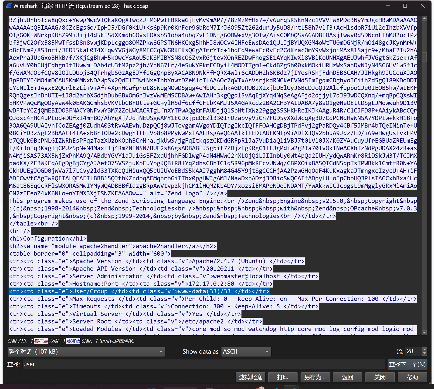Click the 关闭 close button
The width and height of the screenshot is (434, 389).
pyautogui.click(x=380, y=377)
